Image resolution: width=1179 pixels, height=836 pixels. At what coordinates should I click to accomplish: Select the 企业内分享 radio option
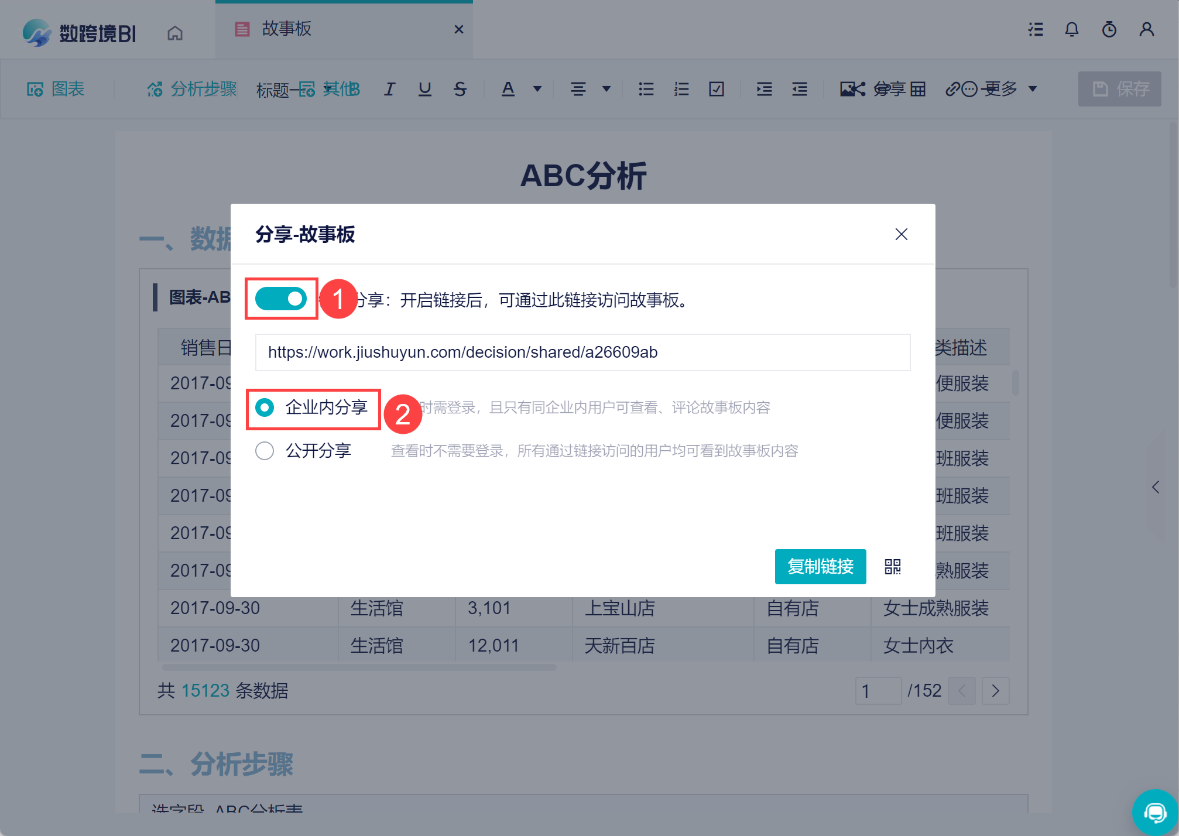click(265, 407)
